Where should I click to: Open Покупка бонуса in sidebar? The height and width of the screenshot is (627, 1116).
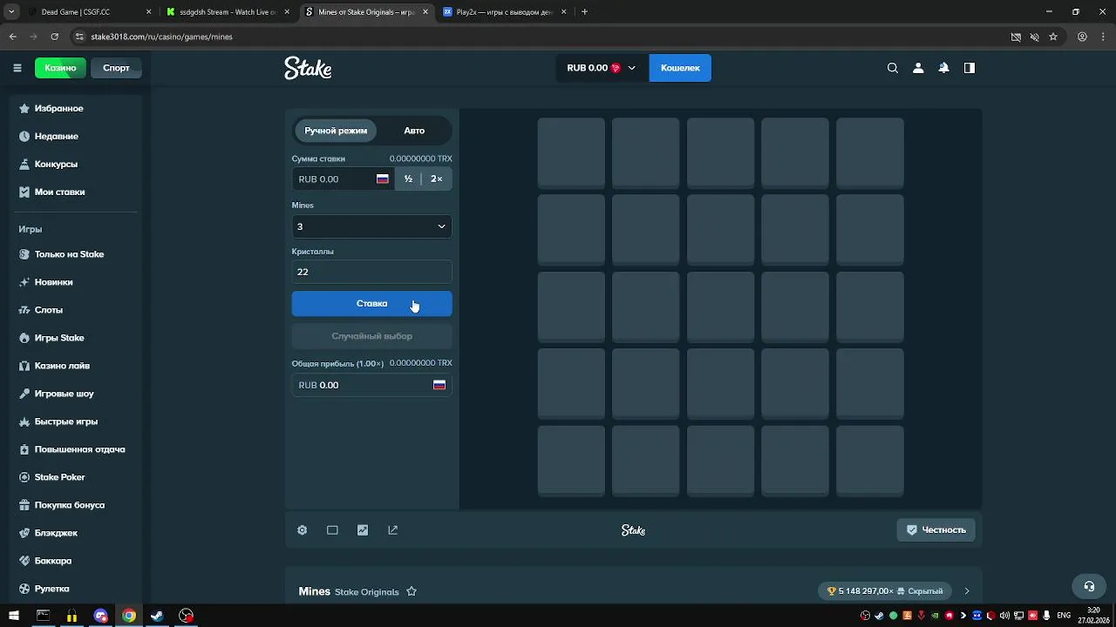click(x=69, y=505)
